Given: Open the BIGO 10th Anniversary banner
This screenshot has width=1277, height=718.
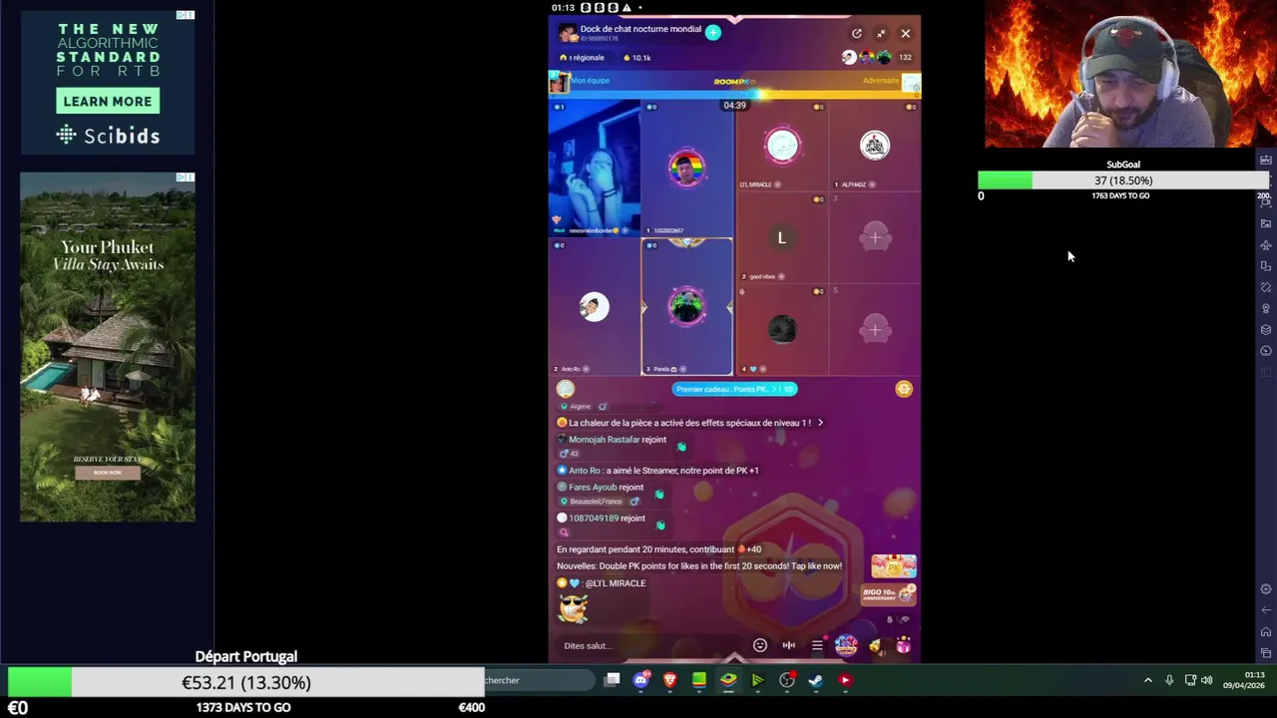Looking at the screenshot, I should click(x=889, y=594).
